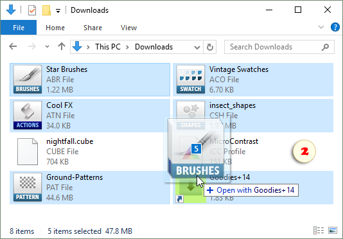Click the Goodies+14 shortcut icon
Screen dimensions: 343x239
tap(190, 190)
